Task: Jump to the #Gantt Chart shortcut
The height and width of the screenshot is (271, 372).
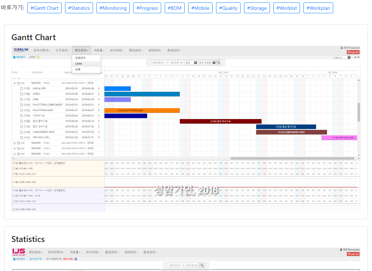Action: tap(44, 8)
